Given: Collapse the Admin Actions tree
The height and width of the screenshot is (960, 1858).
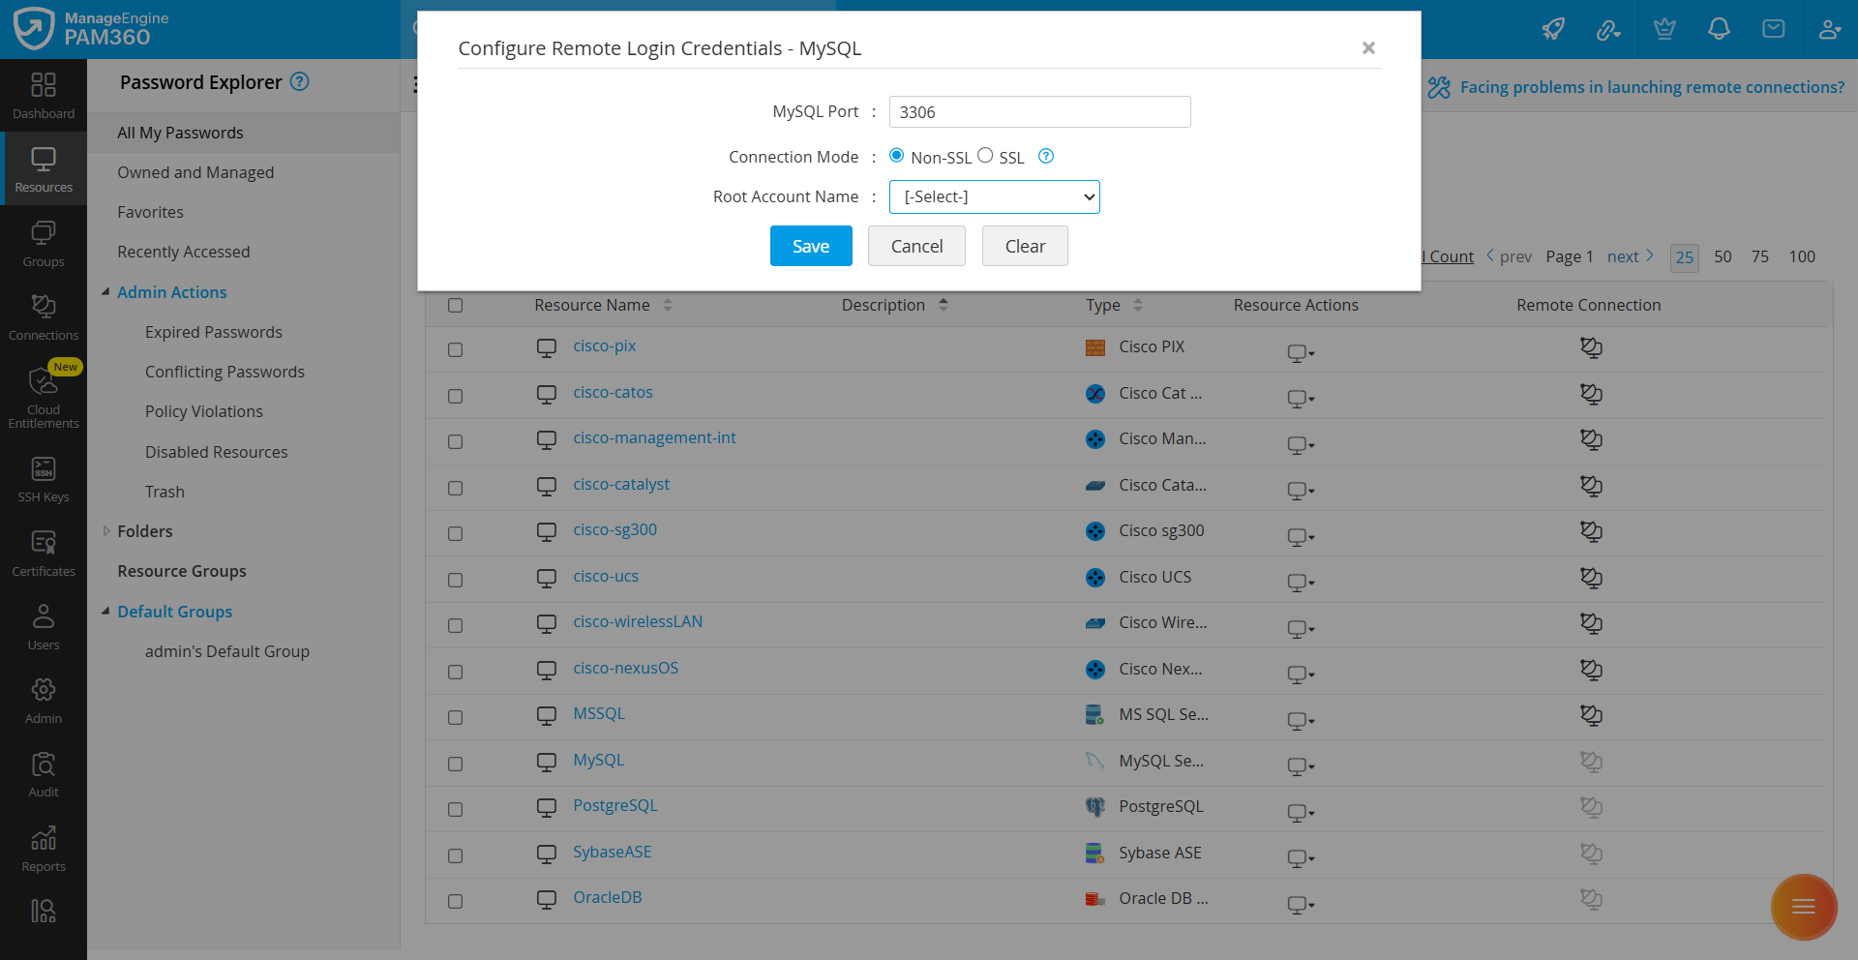Looking at the screenshot, I should click(x=105, y=292).
